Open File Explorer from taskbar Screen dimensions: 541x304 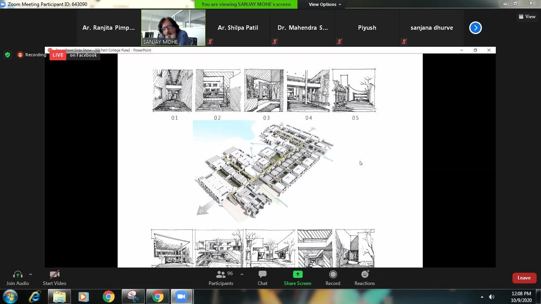click(x=59, y=296)
